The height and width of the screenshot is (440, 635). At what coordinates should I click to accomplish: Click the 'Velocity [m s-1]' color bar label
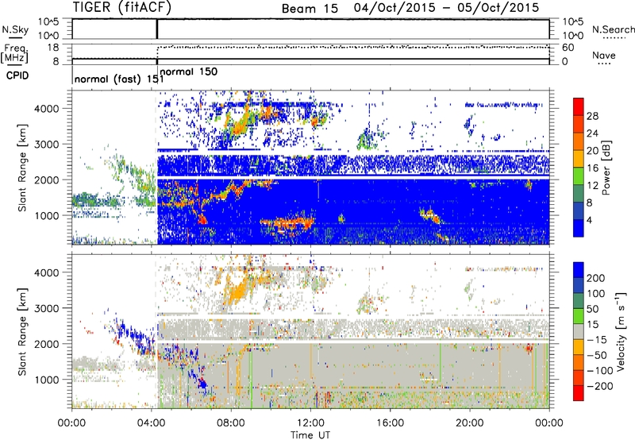tap(620, 331)
